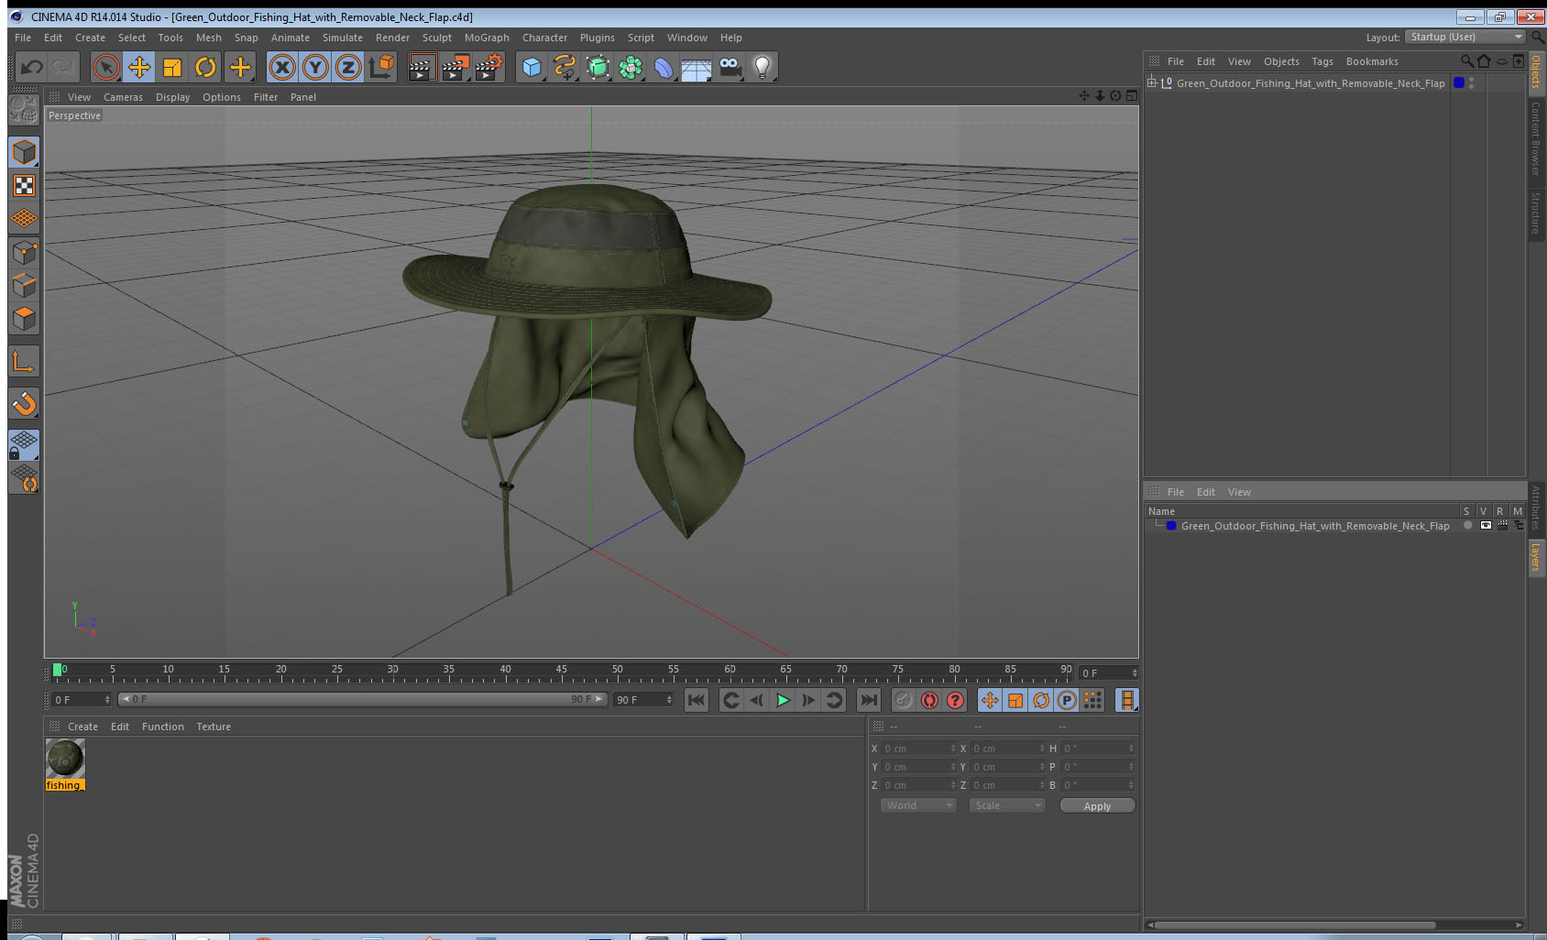Open the World coordinate dropdown

[919, 805]
